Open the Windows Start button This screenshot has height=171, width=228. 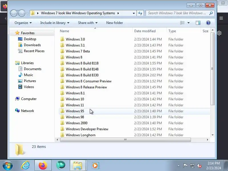point(7,165)
